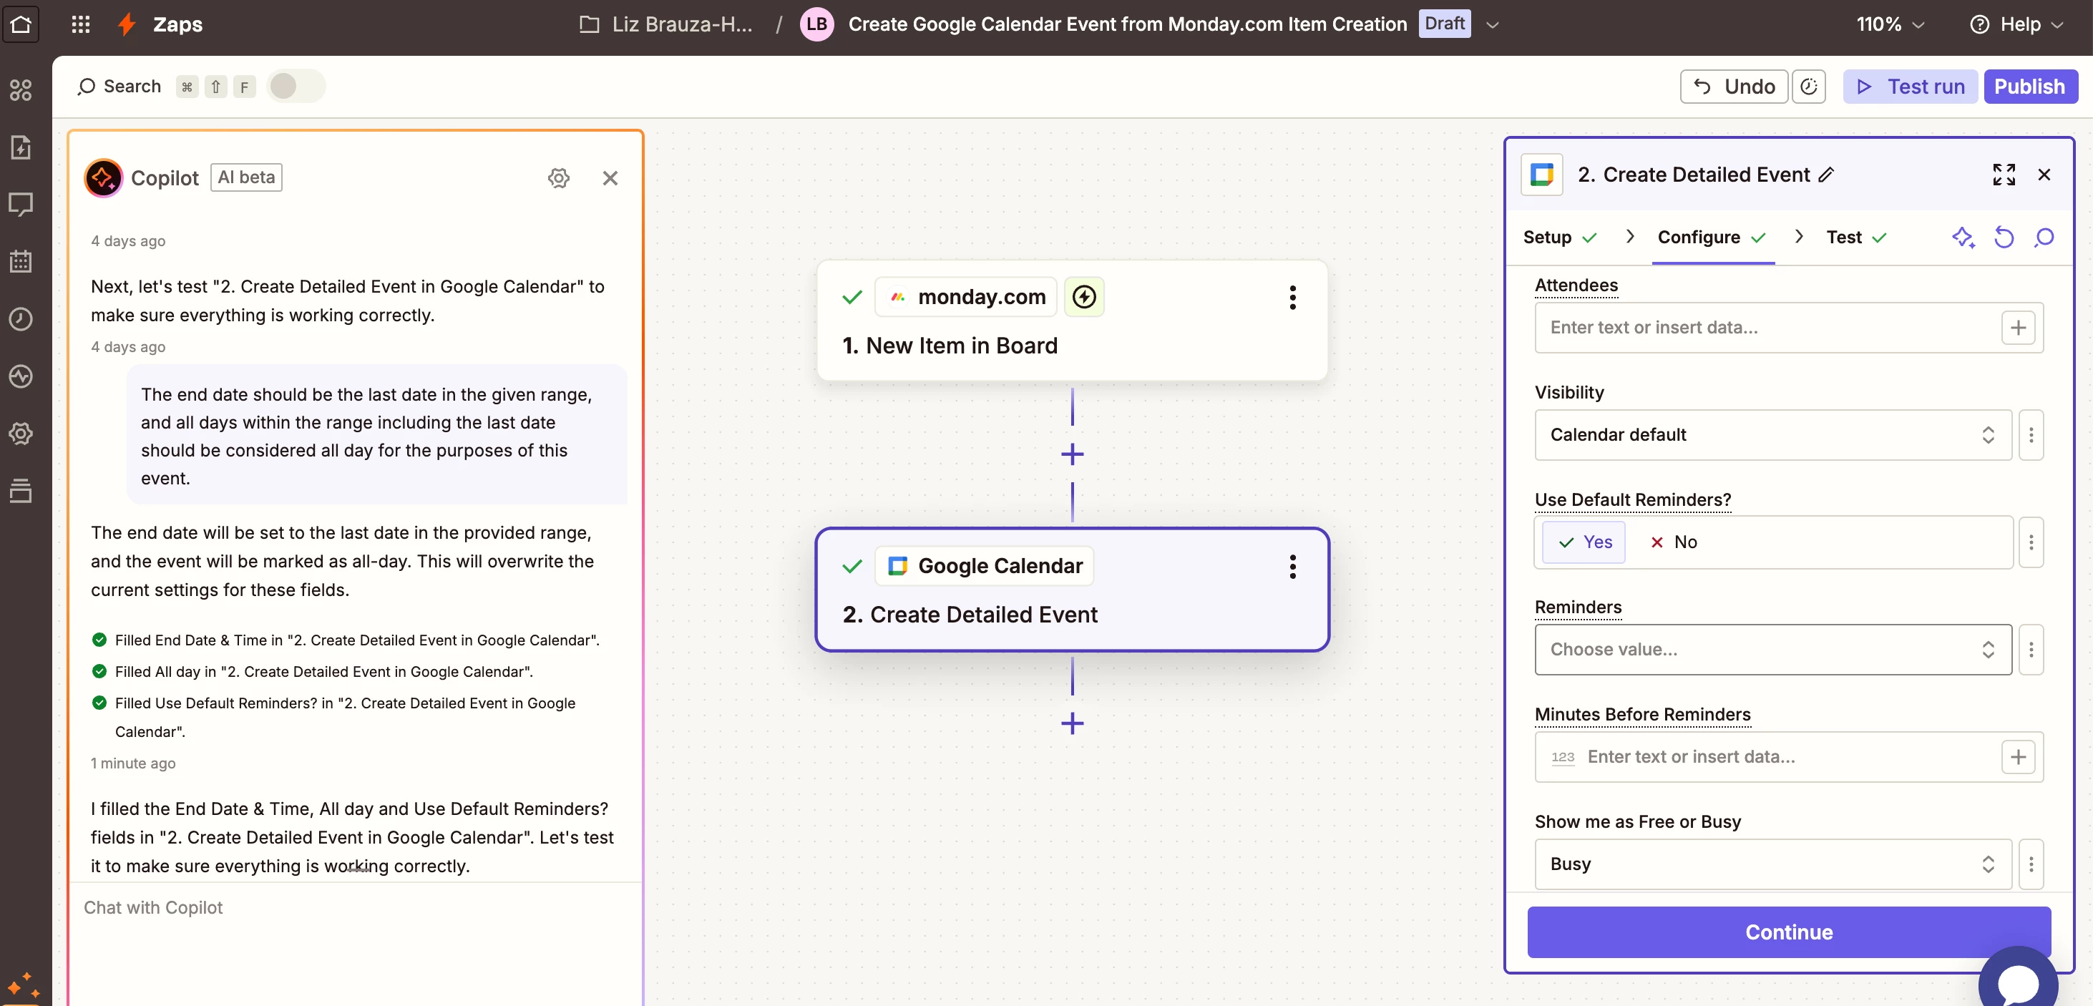
Task: Add a step between monday.com and Google Calendar
Action: (x=1072, y=454)
